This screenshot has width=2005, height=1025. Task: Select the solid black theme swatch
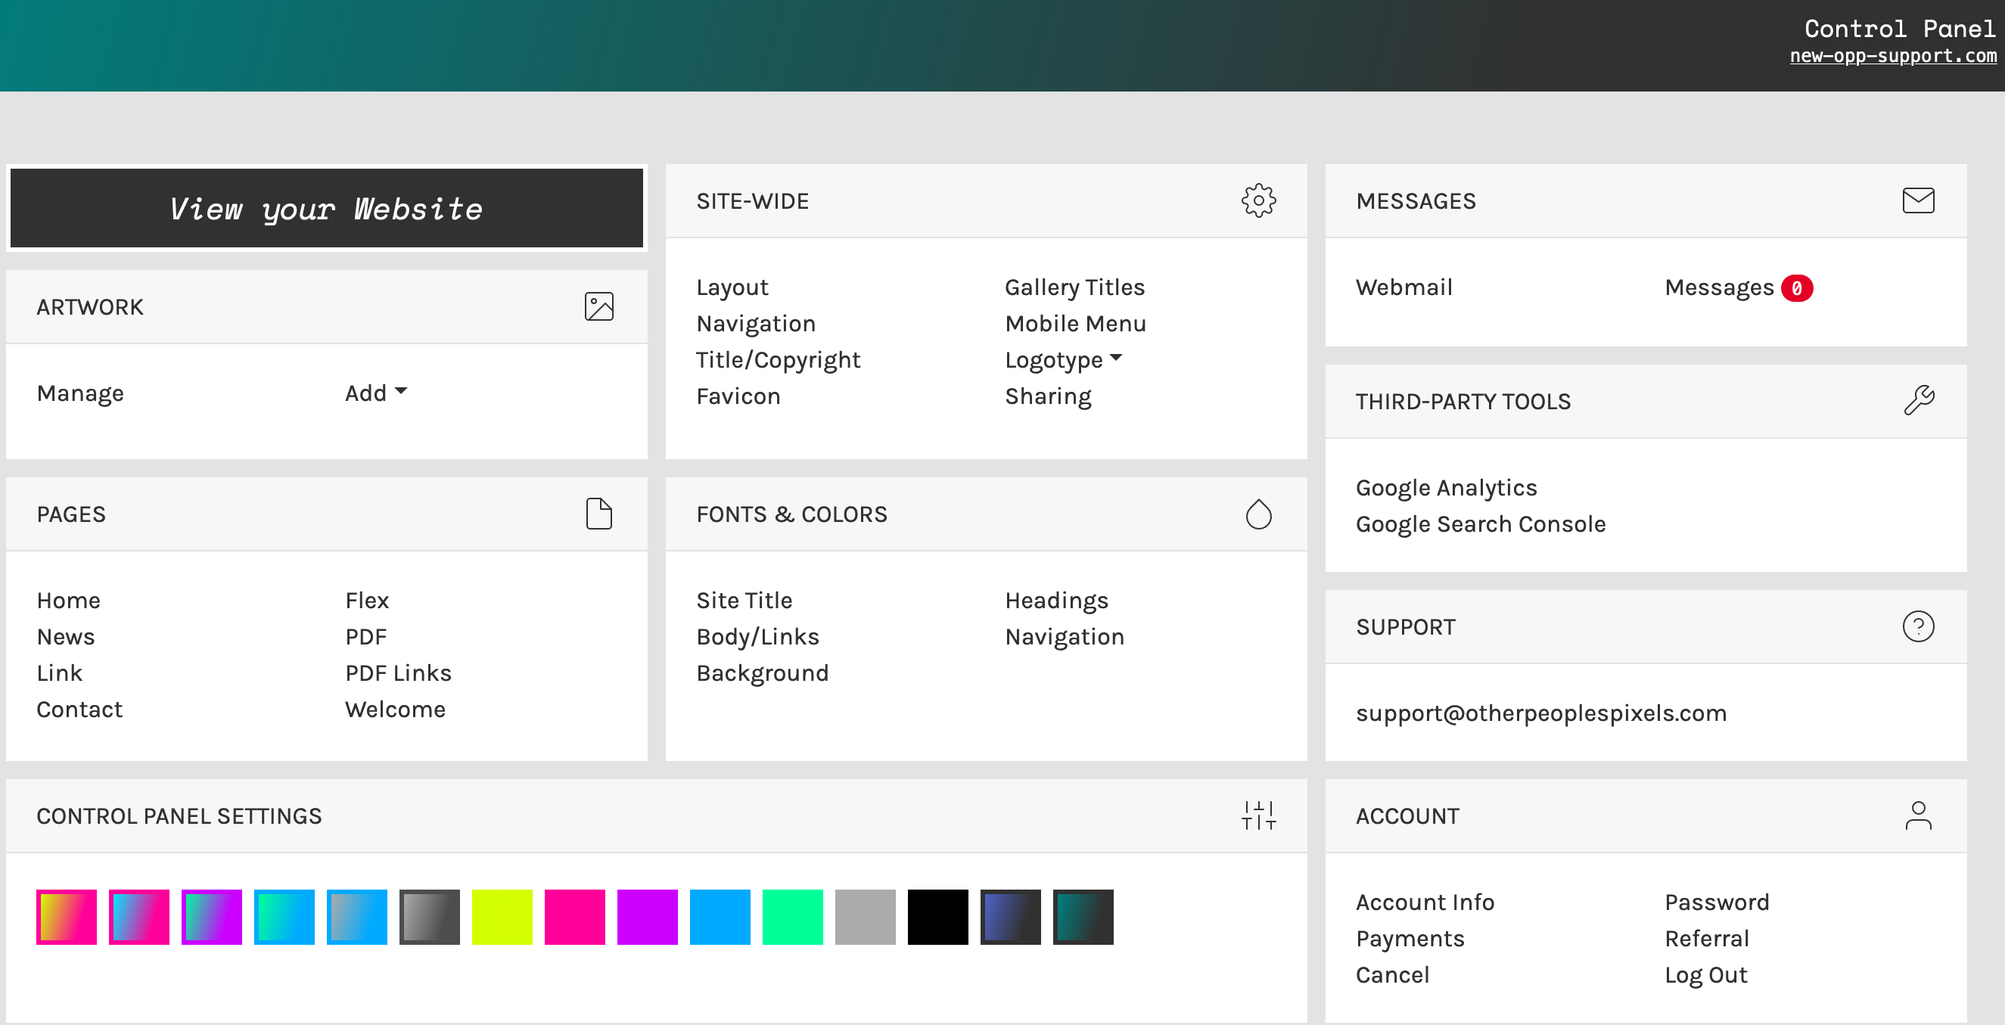[x=937, y=917]
